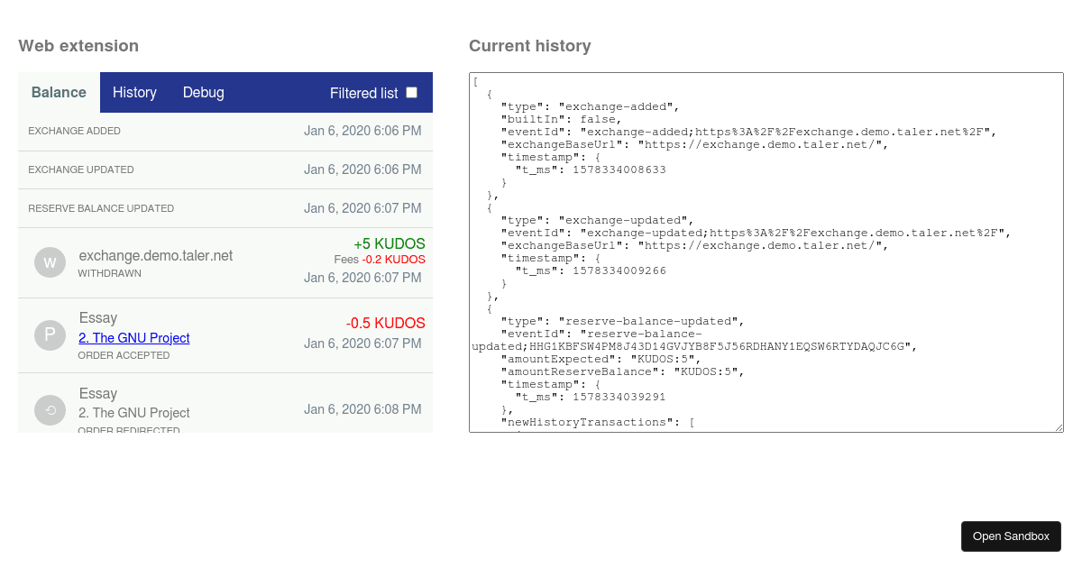Viewport: 1082px width, 568px height.
Task: Open the Debug tab
Action: 203,92
